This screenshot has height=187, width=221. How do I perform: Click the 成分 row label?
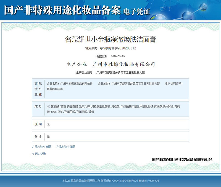(x=38, y=106)
